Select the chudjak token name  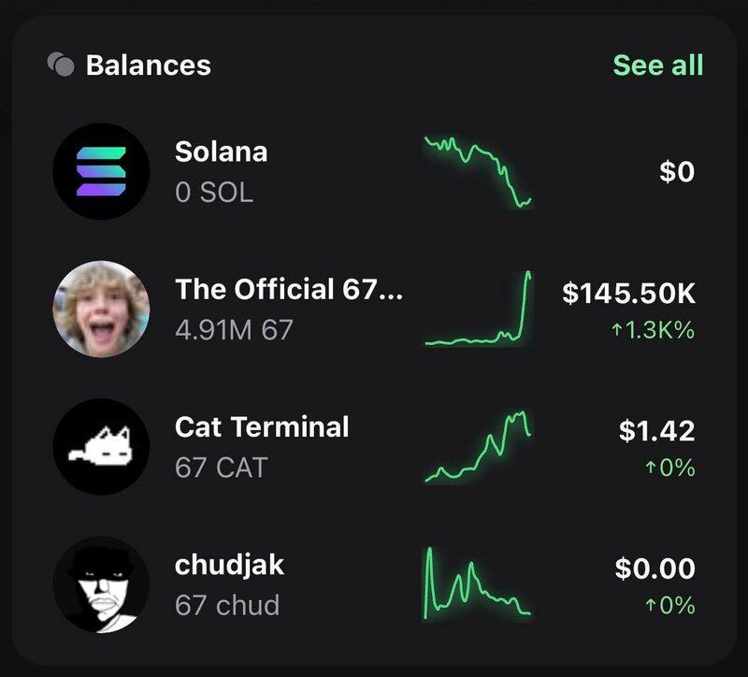[229, 565]
